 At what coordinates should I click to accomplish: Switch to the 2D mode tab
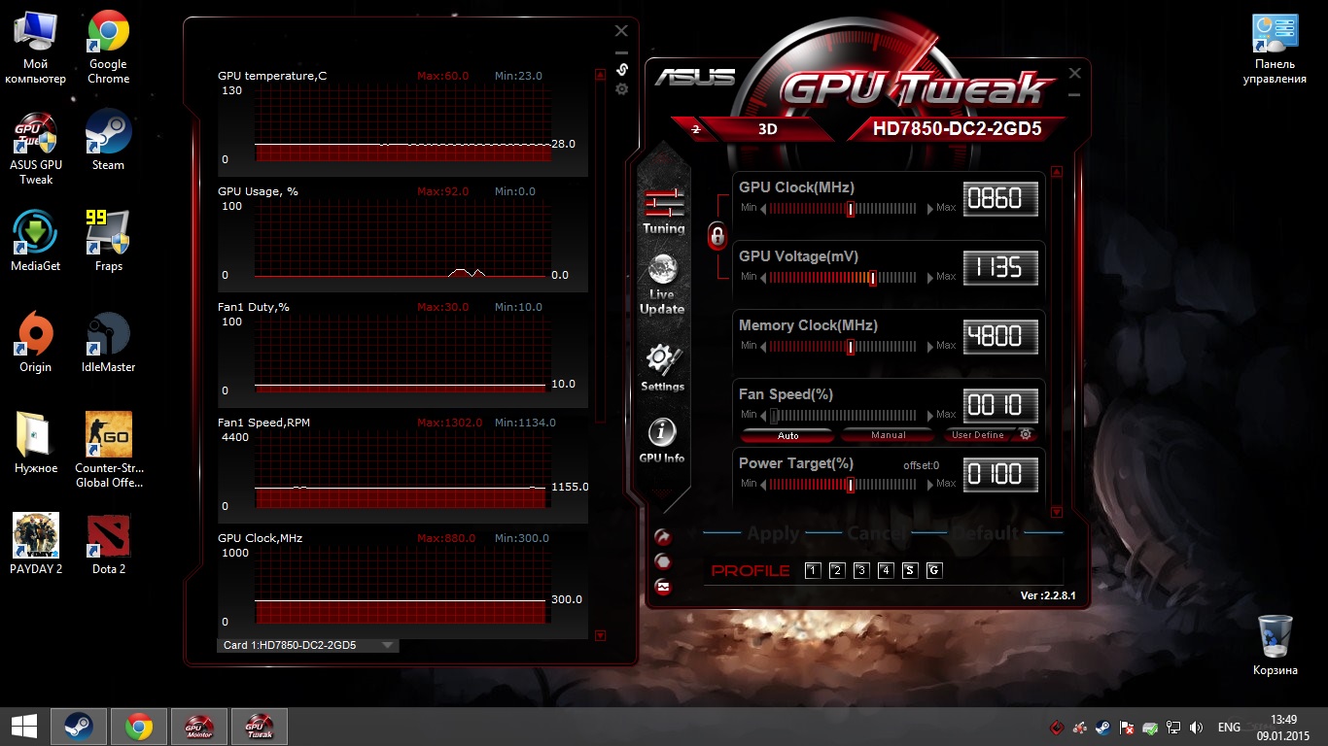click(695, 128)
